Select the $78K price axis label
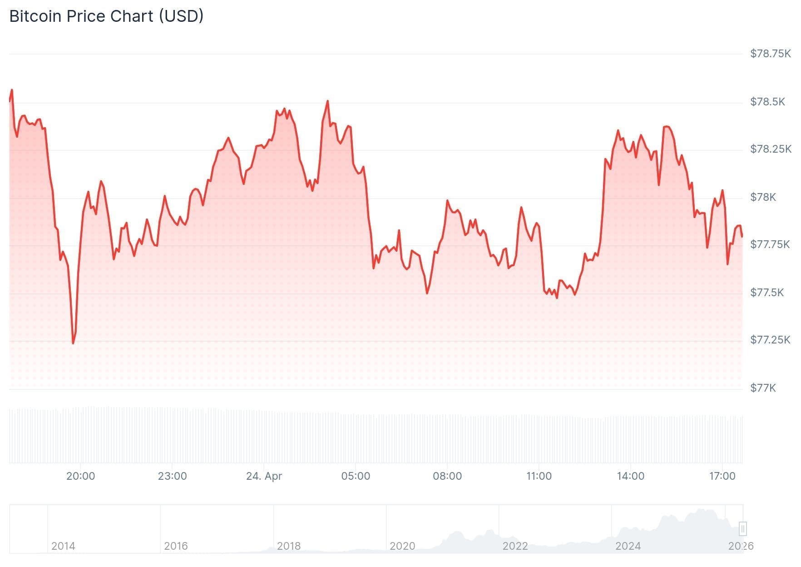The height and width of the screenshot is (567, 801). pos(763,197)
